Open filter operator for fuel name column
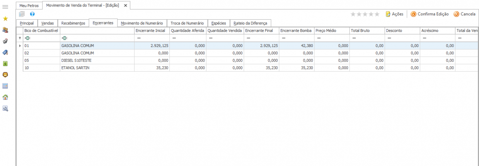 point(65,38)
